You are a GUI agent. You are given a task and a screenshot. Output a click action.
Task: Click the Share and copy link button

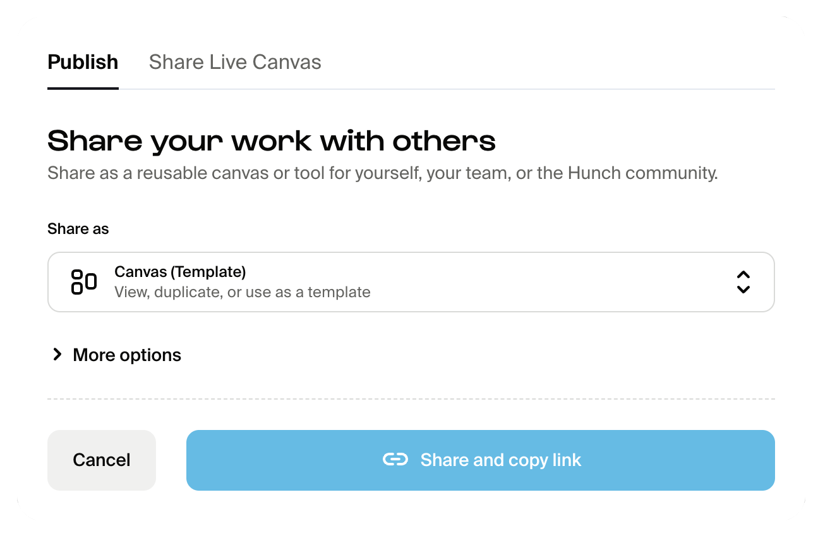click(x=480, y=460)
